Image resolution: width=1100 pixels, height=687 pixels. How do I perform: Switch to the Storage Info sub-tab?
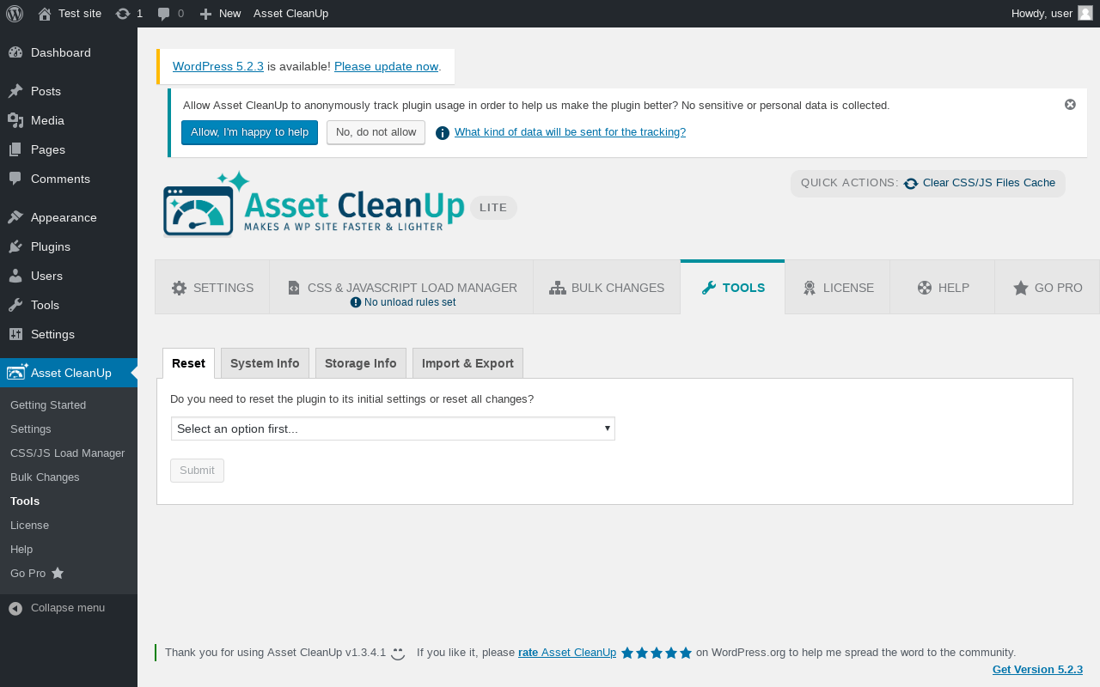pyautogui.click(x=361, y=363)
